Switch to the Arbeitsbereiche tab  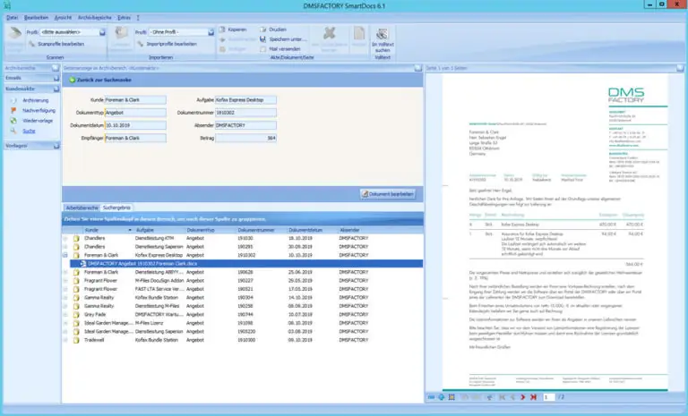click(x=82, y=207)
